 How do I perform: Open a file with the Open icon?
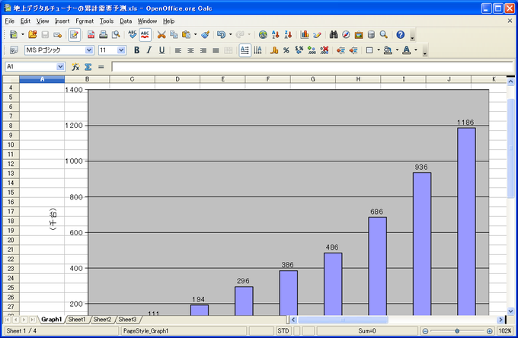[x=32, y=34]
